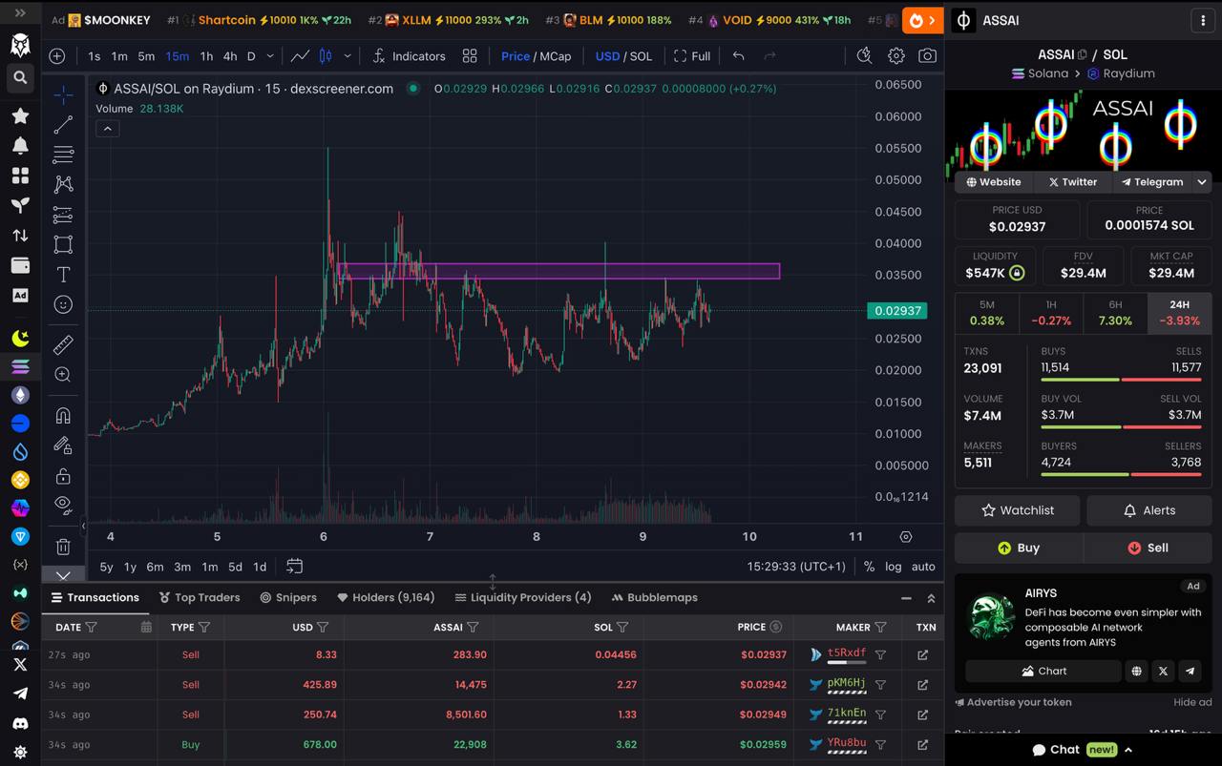Image resolution: width=1222 pixels, height=766 pixels.
Task: Expand the drawing toolbar bottom chevron
Action: [63, 575]
